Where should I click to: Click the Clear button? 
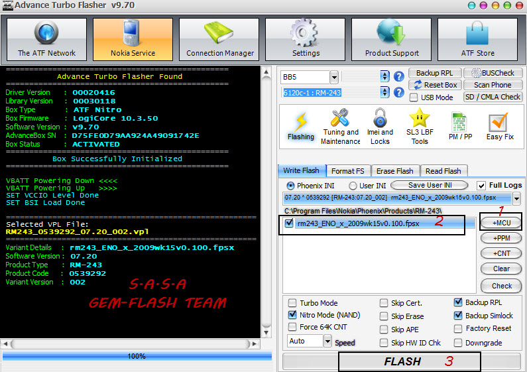tap(501, 269)
